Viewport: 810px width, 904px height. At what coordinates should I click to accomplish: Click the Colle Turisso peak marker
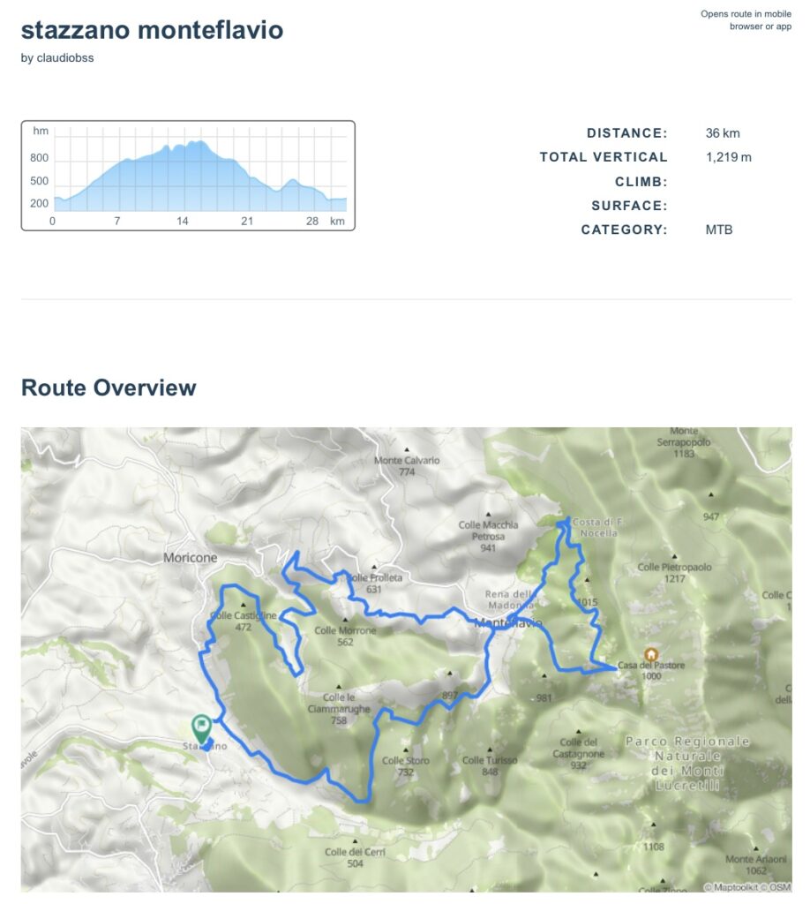[x=490, y=750]
